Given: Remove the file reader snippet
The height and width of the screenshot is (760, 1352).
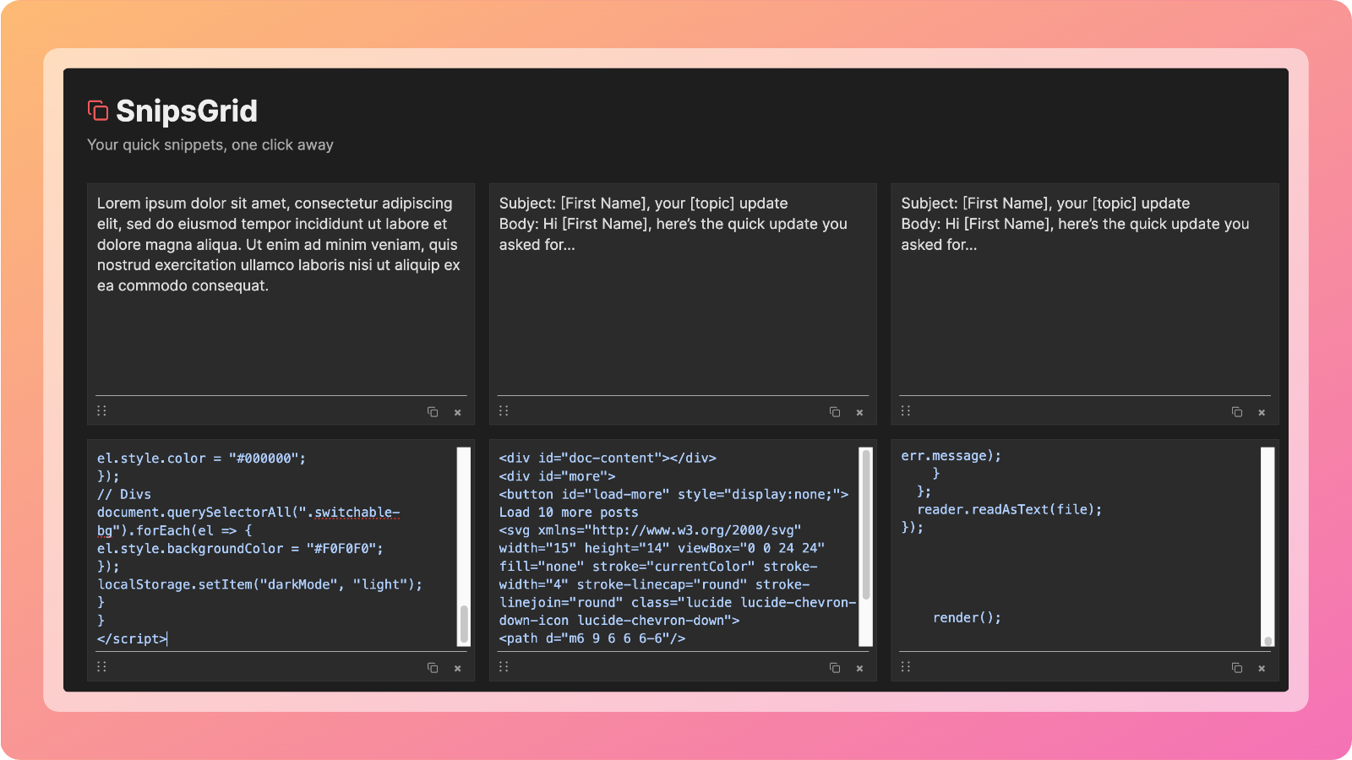Looking at the screenshot, I should [x=1262, y=667].
